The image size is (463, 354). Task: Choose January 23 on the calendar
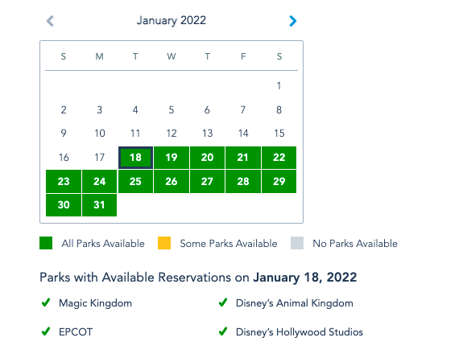coord(64,182)
